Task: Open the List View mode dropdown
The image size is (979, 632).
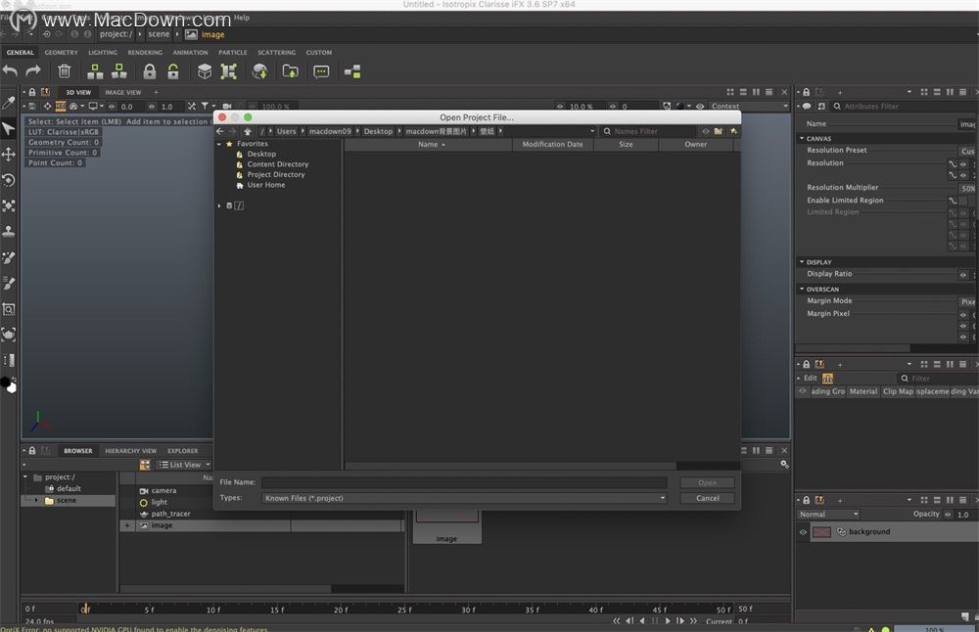Action: pos(184,465)
